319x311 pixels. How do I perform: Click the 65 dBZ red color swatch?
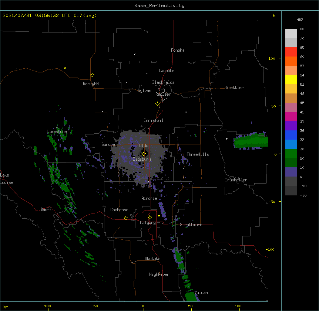coord(291,52)
